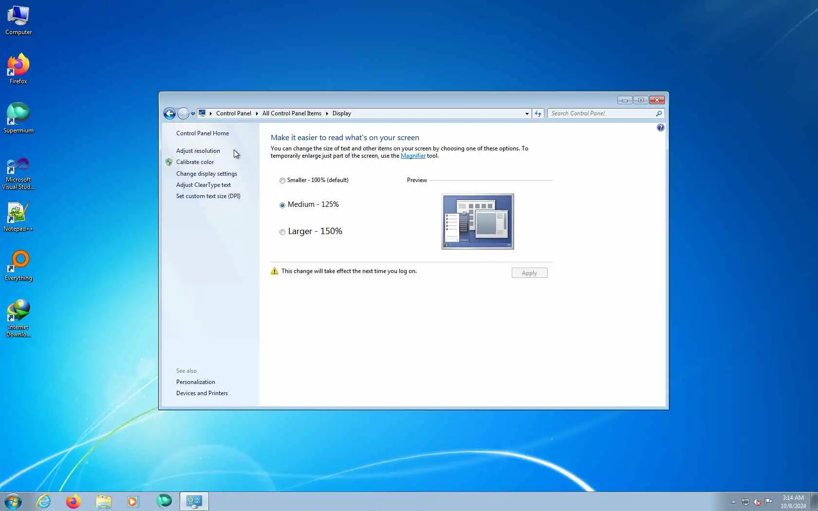Click the display size preview image
The width and height of the screenshot is (818, 511).
click(478, 221)
